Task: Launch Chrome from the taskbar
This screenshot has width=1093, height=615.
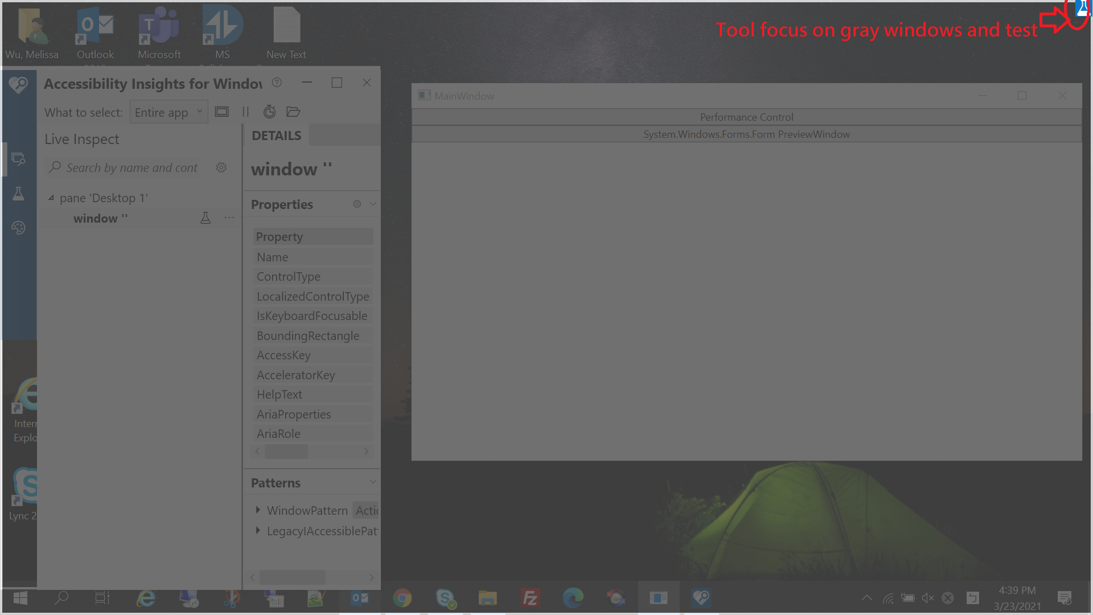Action: pyautogui.click(x=402, y=598)
